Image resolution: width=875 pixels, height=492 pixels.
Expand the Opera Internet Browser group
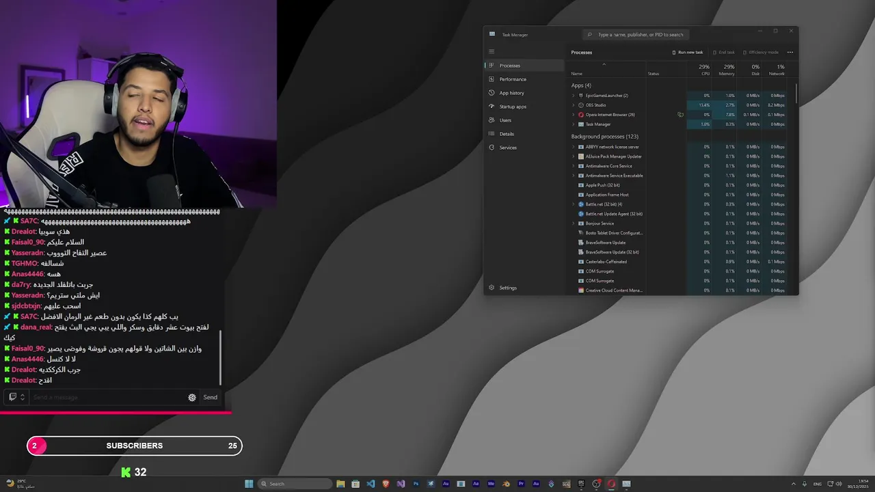(x=574, y=115)
